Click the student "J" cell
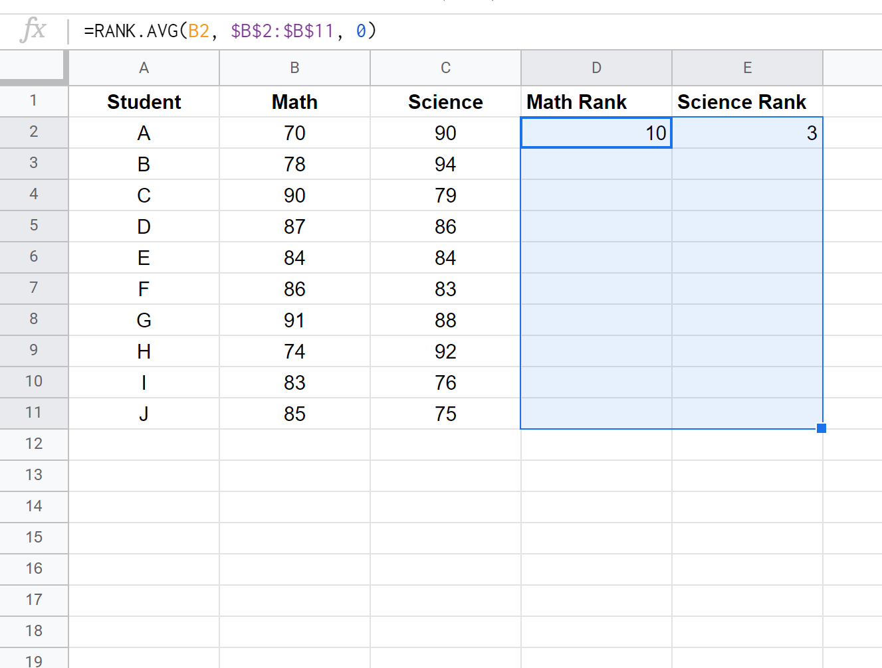The width and height of the screenshot is (882, 668). tap(144, 414)
